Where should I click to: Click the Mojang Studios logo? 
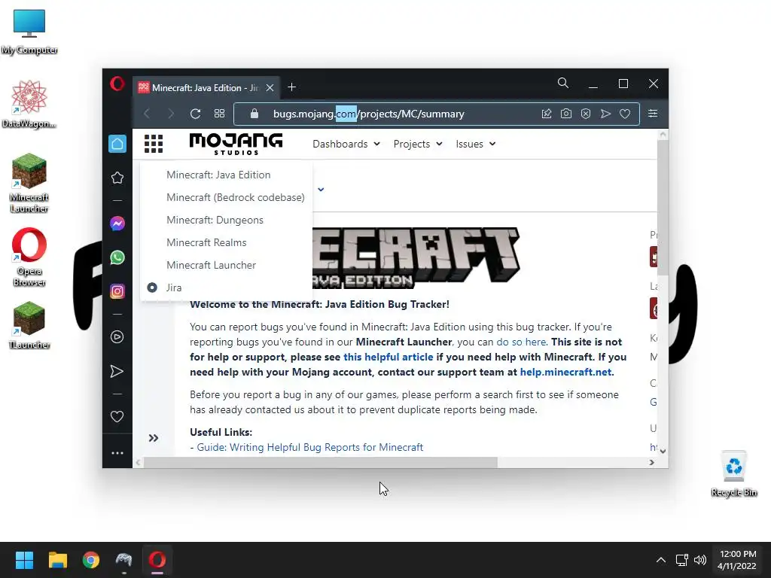click(x=236, y=144)
